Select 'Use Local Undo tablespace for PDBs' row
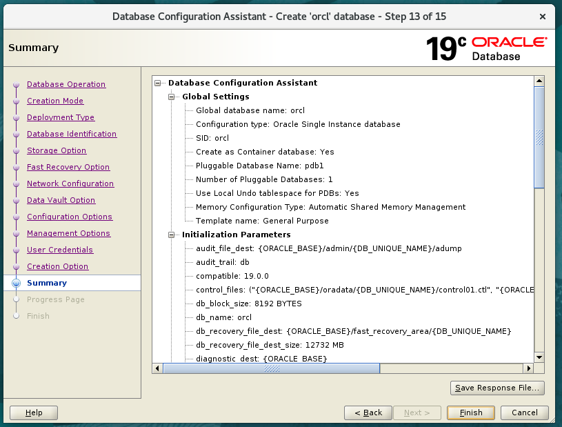Image resolution: width=562 pixels, height=427 pixels. 277,193
